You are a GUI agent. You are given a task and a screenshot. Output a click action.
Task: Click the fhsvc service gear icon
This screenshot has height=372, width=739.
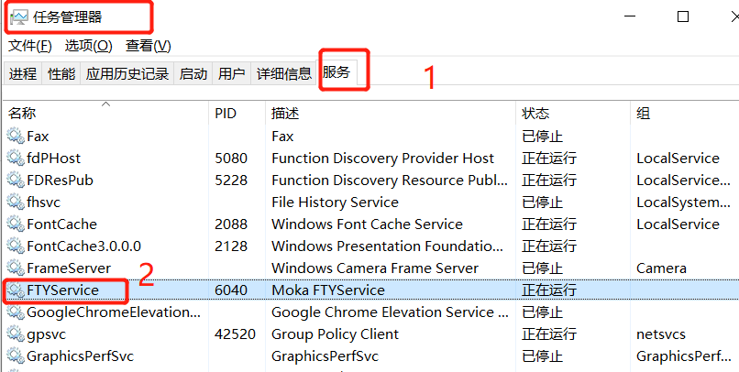16,202
